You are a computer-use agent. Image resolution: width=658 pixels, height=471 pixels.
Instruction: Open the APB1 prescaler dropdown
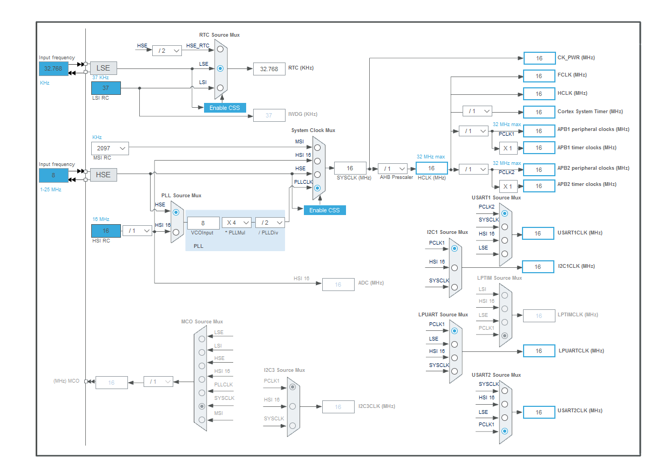click(x=473, y=131)
